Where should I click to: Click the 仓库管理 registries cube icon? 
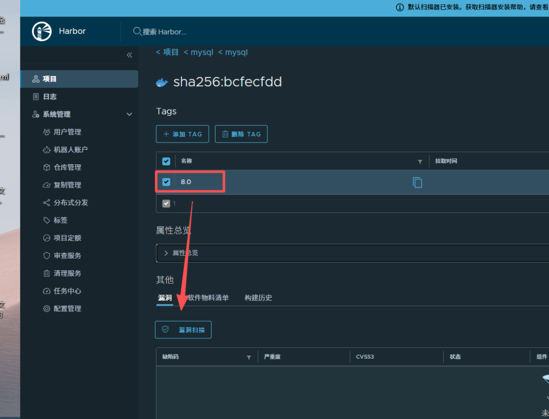coord(47,167)
